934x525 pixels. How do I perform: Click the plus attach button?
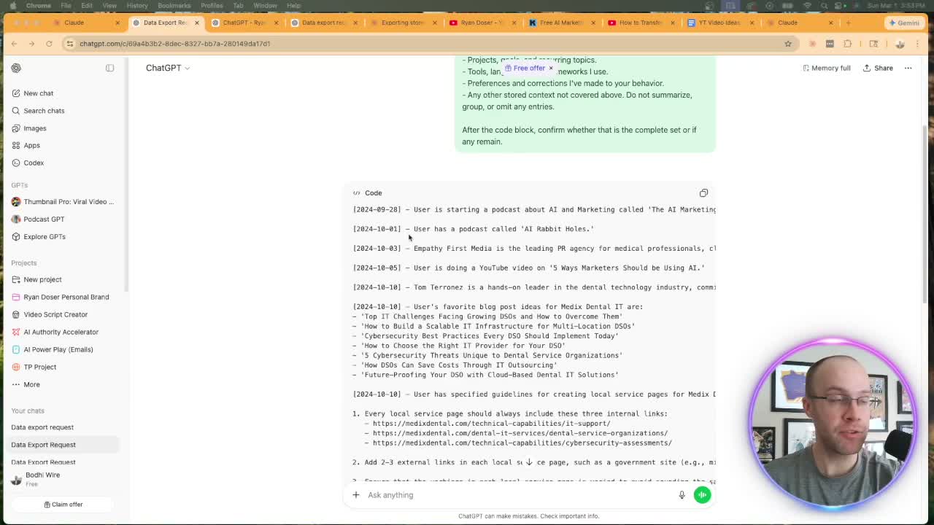[356, 495]
